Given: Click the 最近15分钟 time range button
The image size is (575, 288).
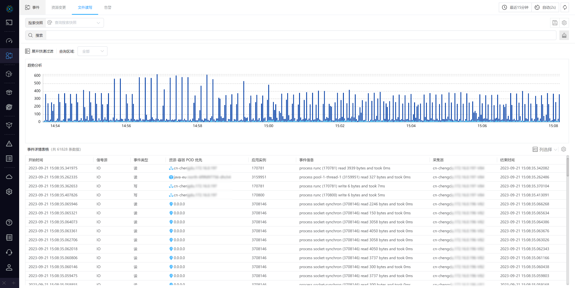Looking at the screenshot, I should [515, 8].
